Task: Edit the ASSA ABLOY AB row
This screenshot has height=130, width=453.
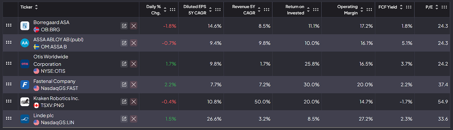Action: click(124, 43)
